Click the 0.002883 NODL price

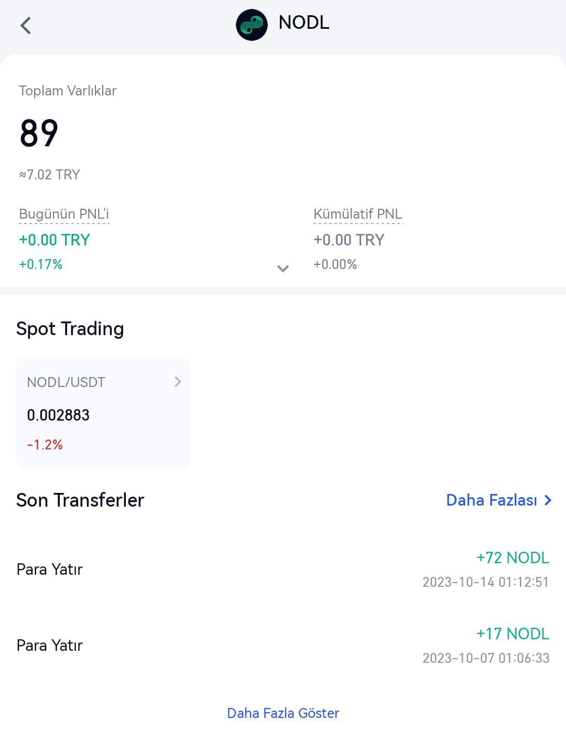(58, 415)
